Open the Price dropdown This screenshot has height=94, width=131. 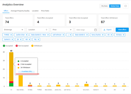pos(62,30)
